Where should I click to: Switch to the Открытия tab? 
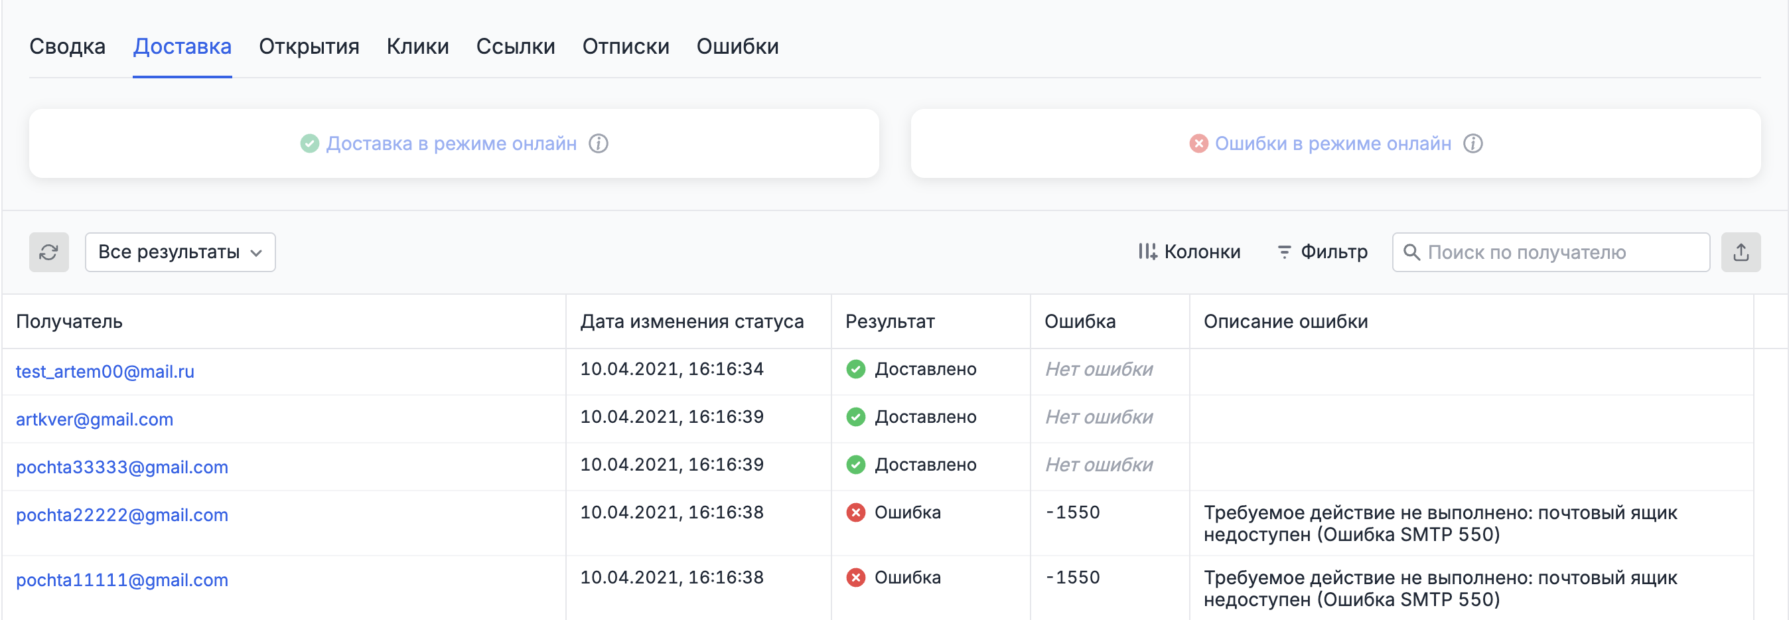point(309,46)
